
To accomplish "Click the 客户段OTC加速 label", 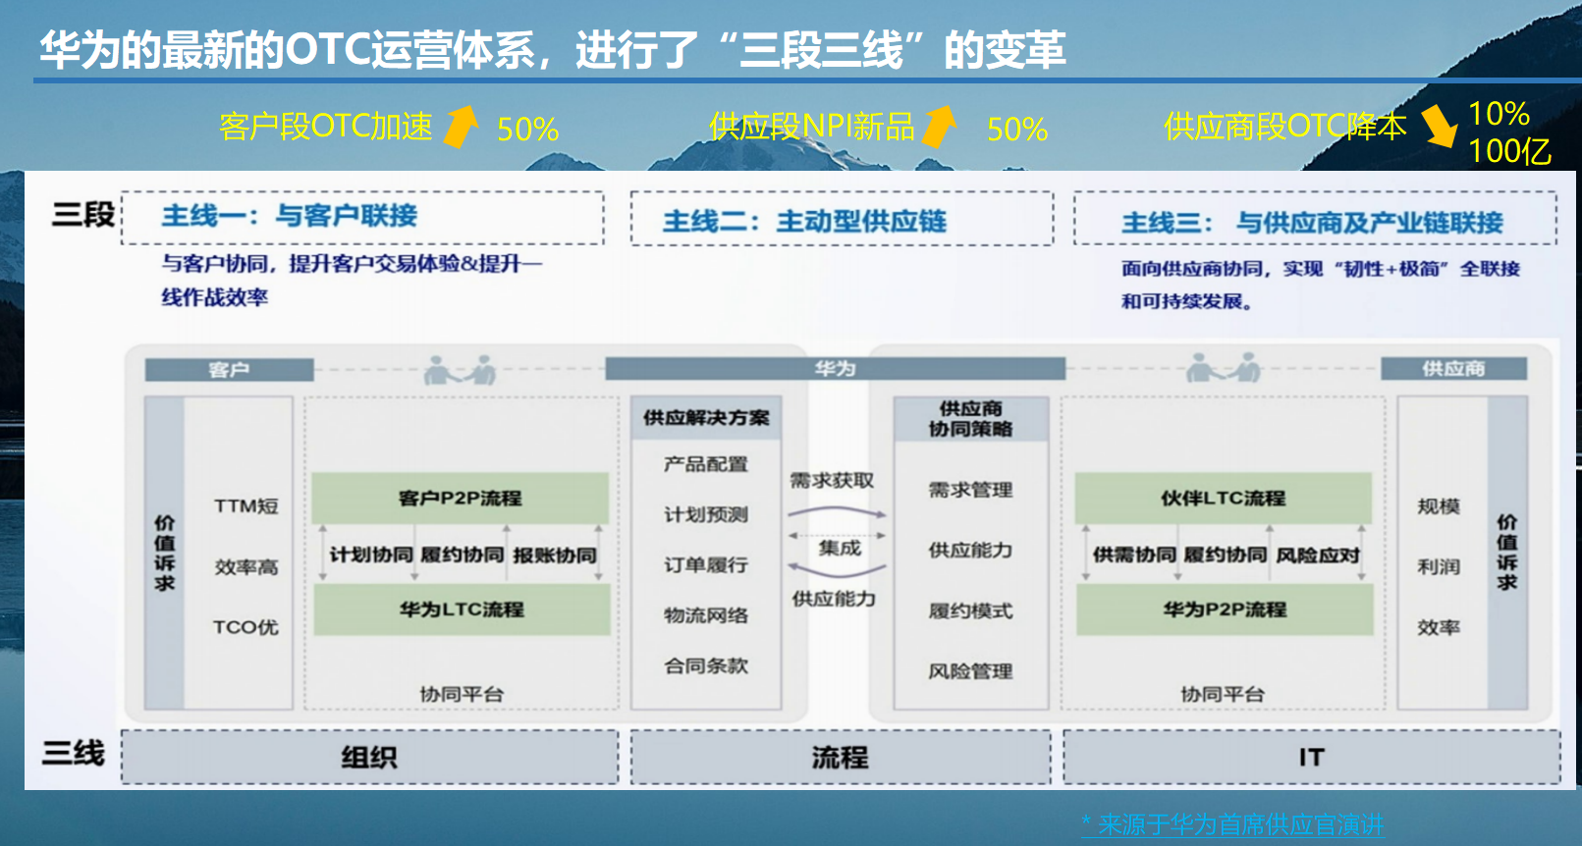I will [x=326, y=127].
